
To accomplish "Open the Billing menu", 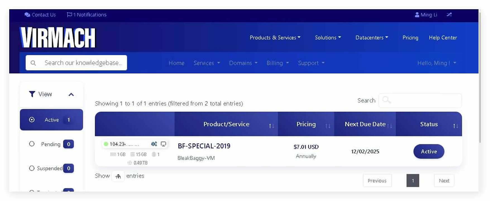I will point(278,63).
